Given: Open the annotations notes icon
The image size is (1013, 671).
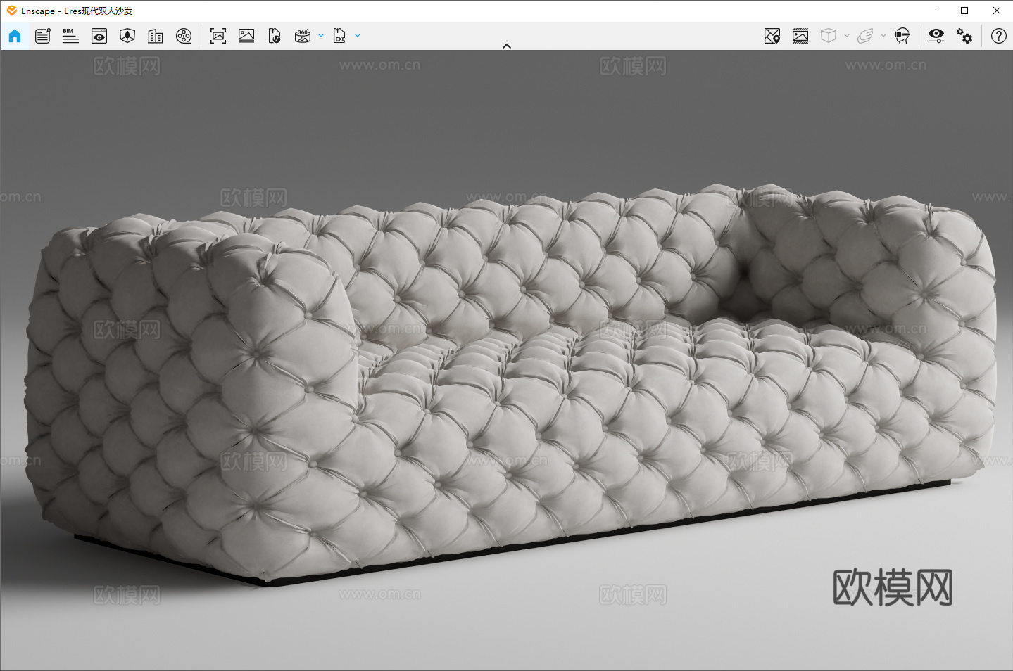Looking at the screenshot, I should click(43, 36).
